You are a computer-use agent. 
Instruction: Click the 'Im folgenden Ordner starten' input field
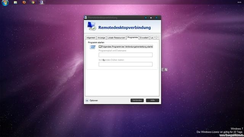[x=125, y=64]
